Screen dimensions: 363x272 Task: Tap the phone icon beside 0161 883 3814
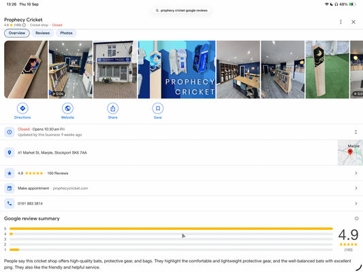click(10, 203)
